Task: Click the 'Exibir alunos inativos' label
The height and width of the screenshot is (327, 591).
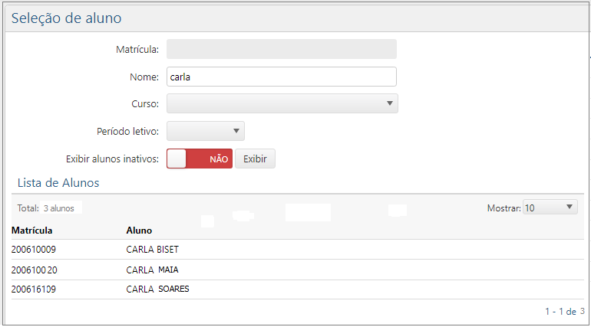Action: click(x=112, y=159)
